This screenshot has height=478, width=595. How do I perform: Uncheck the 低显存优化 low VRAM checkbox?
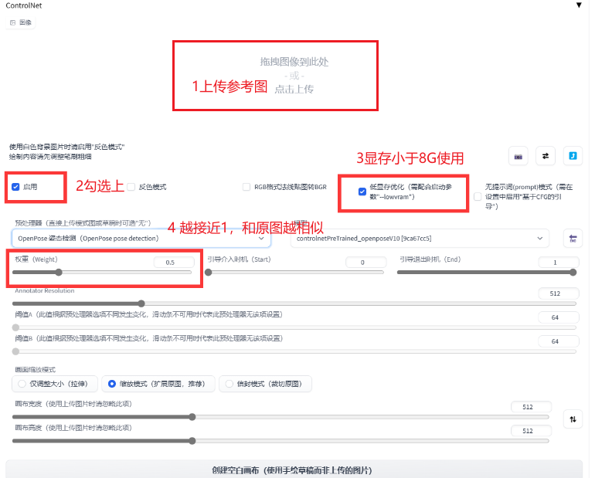(x=362, y=192)
